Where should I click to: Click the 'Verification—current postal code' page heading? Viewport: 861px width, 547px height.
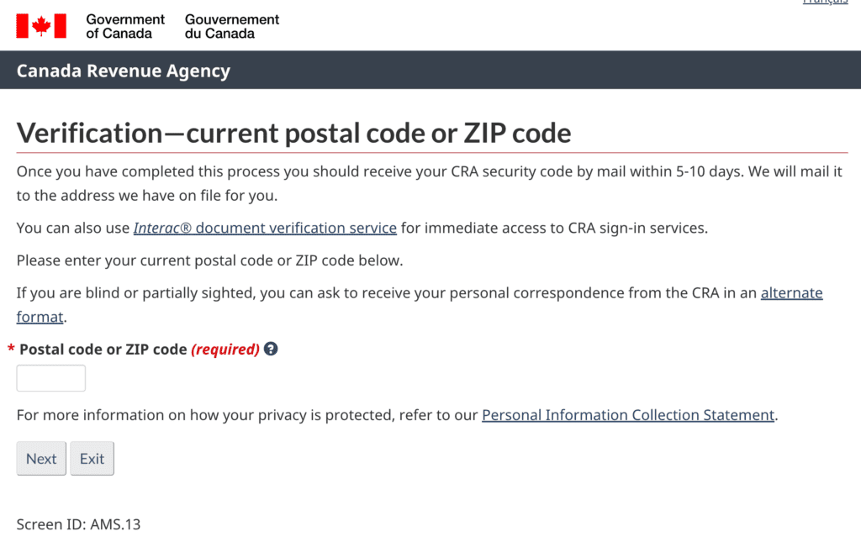click(293, 134)
